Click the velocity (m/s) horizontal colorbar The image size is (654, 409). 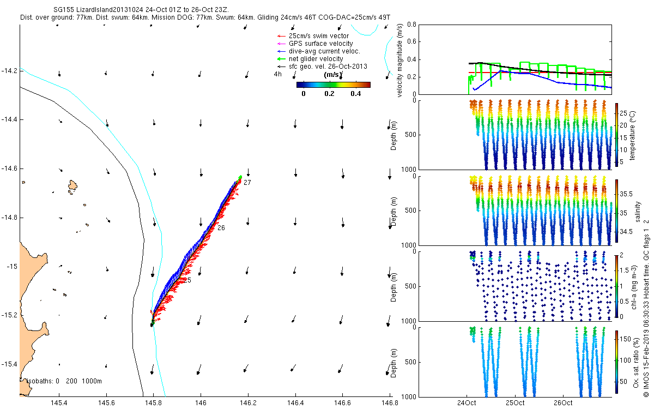point(334,85)
